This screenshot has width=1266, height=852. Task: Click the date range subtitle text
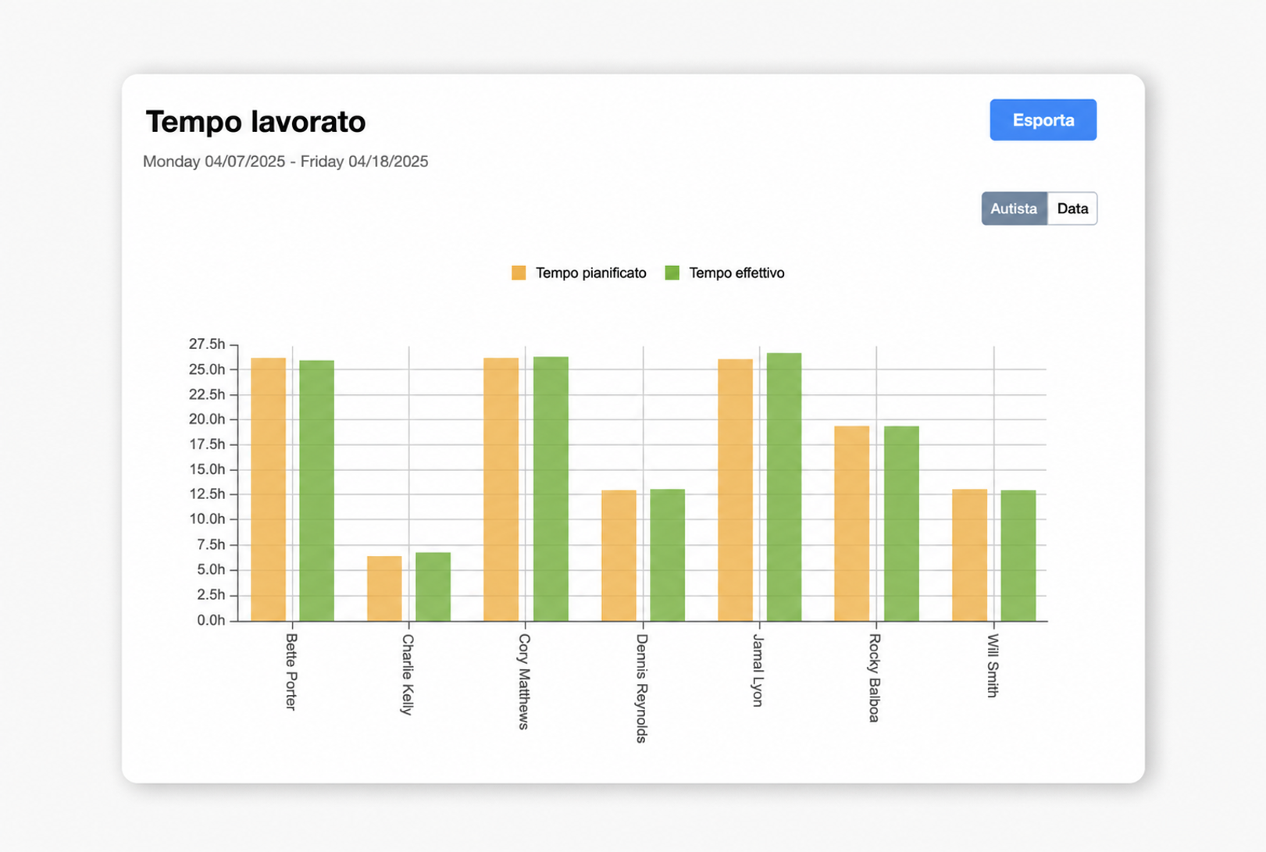click(285, 162)
